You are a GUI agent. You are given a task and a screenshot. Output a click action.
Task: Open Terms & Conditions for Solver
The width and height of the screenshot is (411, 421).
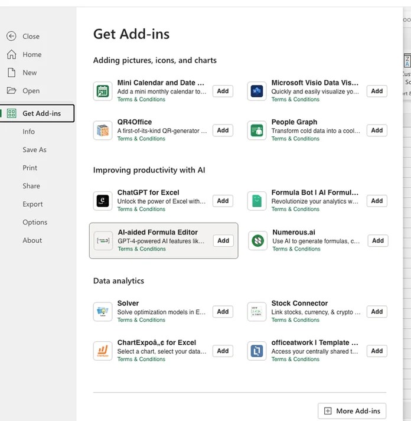[x=141, y=320]
